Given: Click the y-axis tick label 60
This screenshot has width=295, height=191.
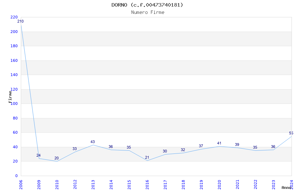Looking at the screenshot, I should [15, 132].
